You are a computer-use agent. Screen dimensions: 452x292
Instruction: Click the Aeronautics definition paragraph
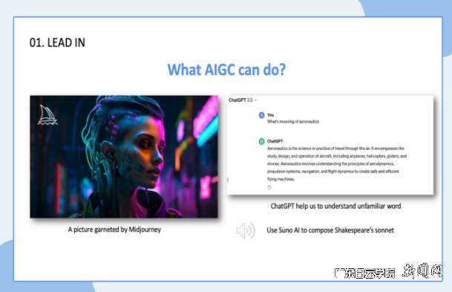(337, 163)
